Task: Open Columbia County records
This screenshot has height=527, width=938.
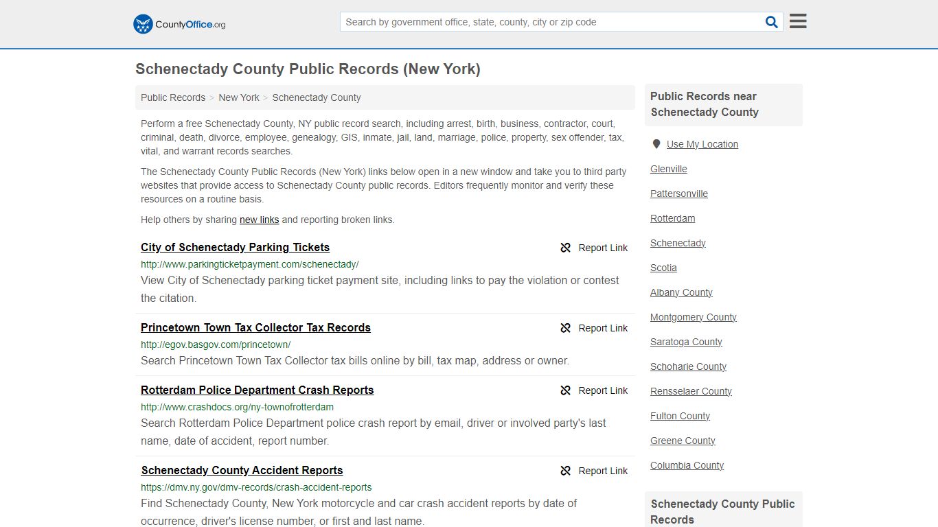Action: [x=687, y=465]
